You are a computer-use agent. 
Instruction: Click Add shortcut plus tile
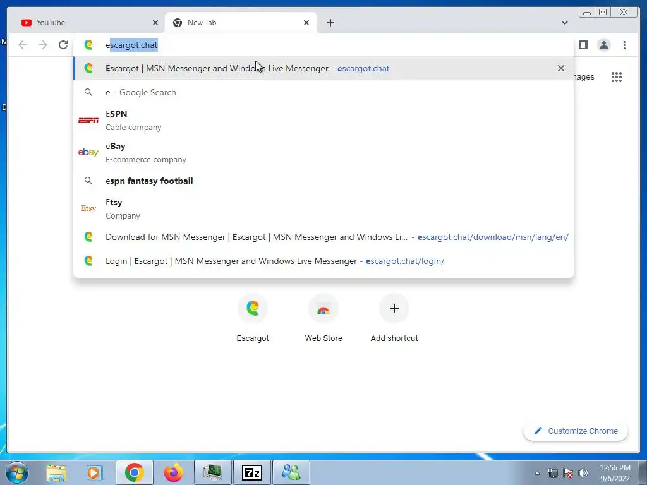point(394,318)
